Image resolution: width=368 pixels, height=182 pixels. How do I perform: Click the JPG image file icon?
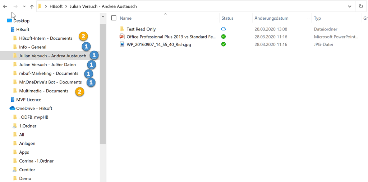pos(122,44)
